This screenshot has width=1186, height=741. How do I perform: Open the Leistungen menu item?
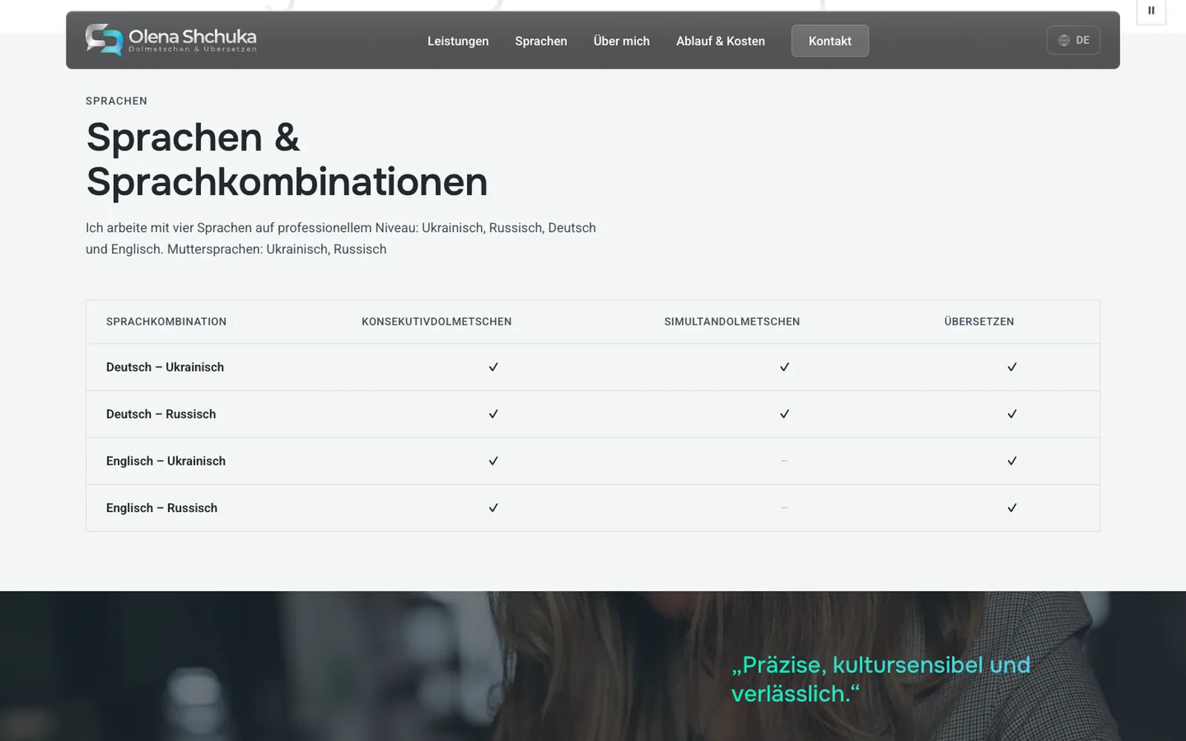click(458, 41)
